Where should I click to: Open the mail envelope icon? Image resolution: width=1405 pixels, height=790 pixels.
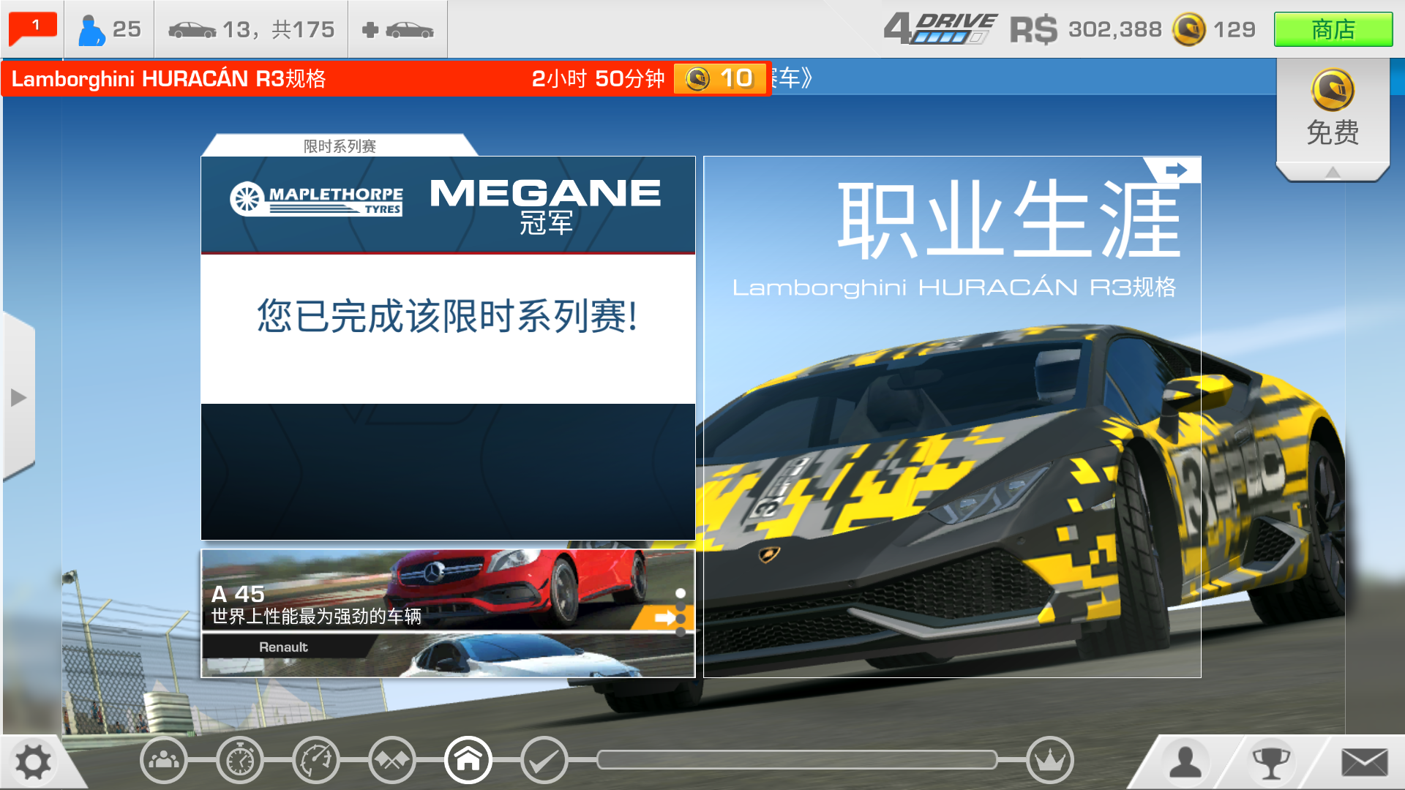click(1364, 762)
